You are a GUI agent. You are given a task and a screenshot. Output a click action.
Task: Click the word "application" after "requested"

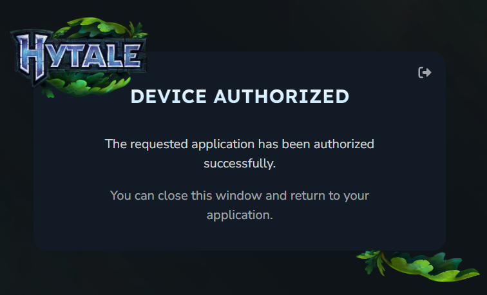click(223, 144)
